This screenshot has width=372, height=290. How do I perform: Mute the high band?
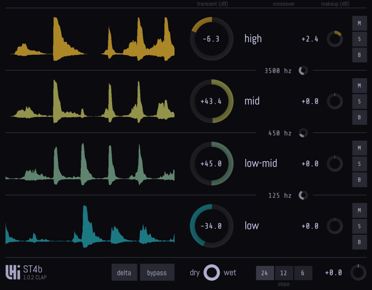point(359,23)
